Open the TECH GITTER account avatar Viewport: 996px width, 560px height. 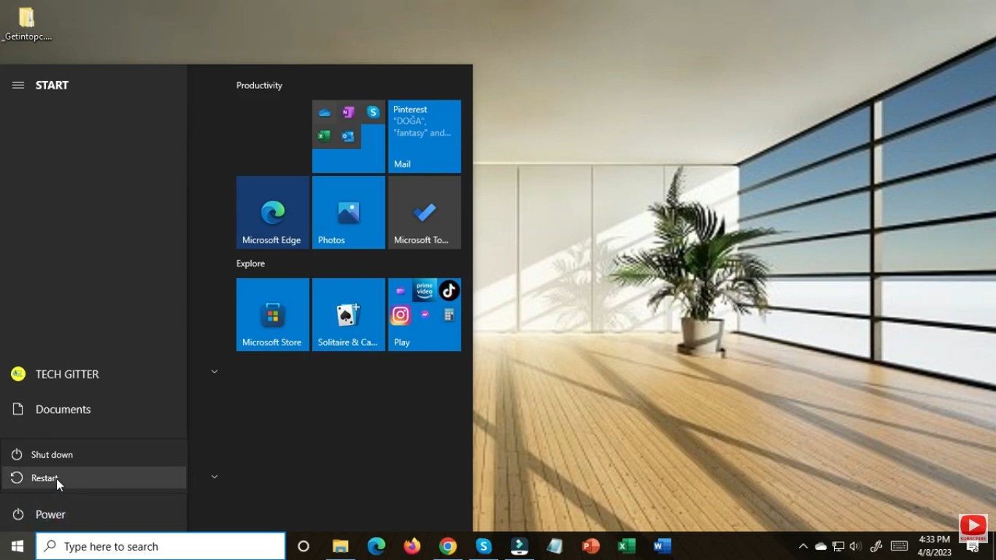point(18,374)
